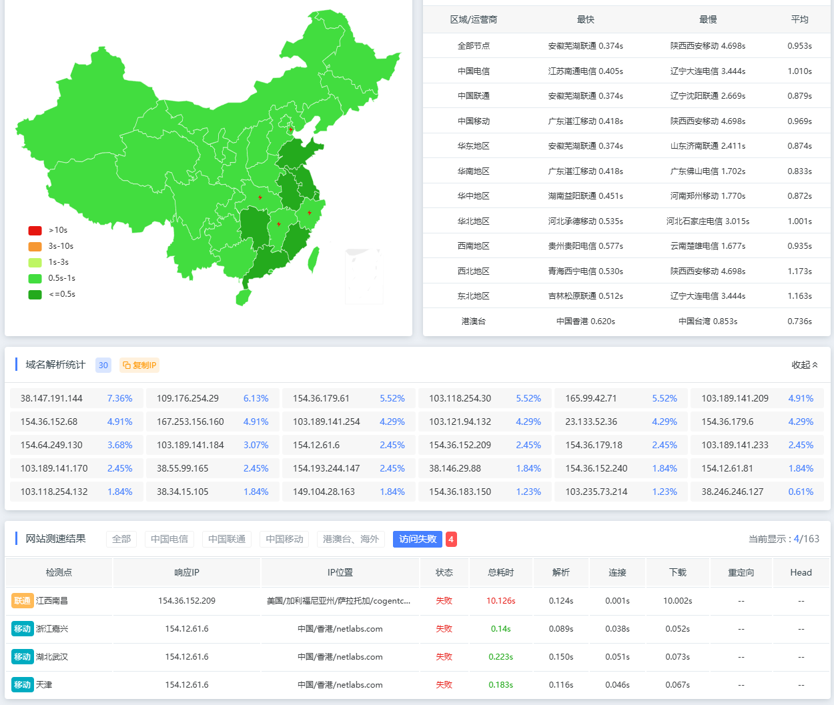This screenshot has height=705, width=834.
Task: Click the IP entry 38.147.191.144
Action: [x=51, y=398]
